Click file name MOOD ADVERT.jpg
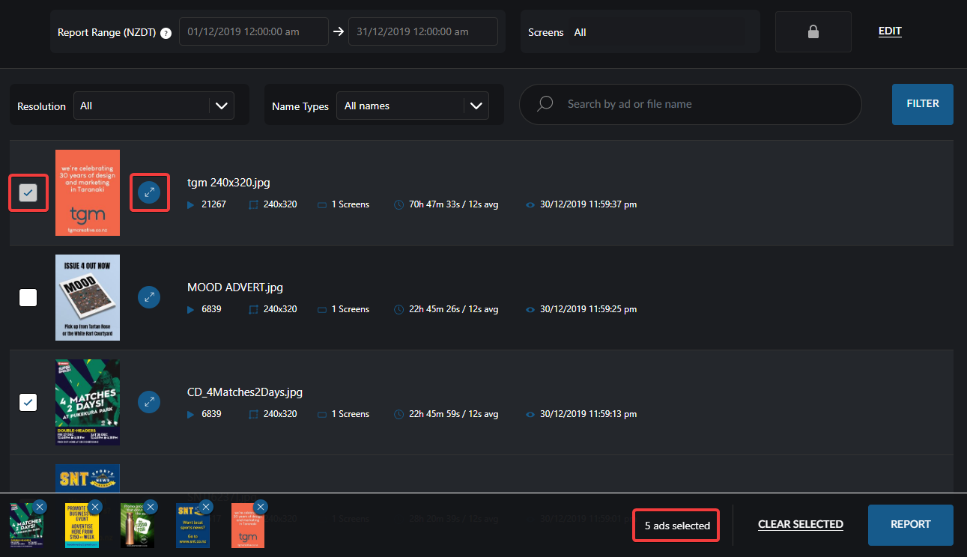The width and height of the screenshot is (967, 557). pyautogui.click(x=235, y=287)
